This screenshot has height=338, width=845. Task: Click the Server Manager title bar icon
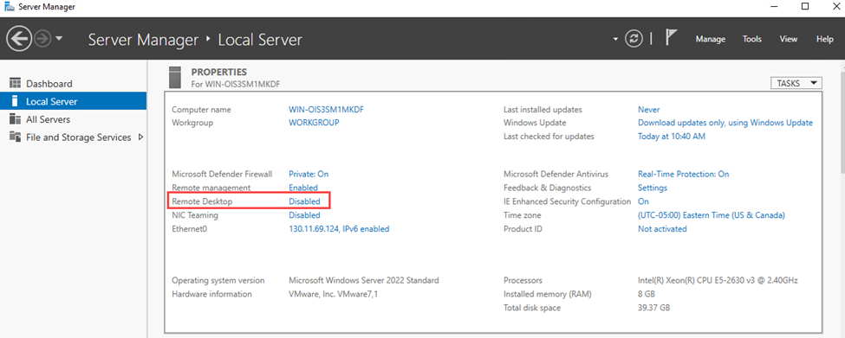[9, 7]
